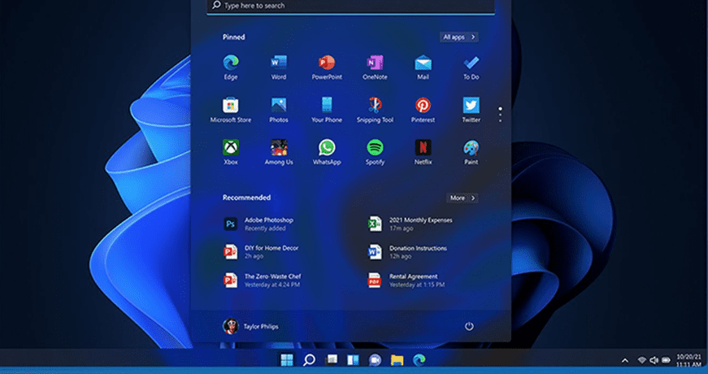Open Your Phone app
708x374 pixels.
point(327,110)
